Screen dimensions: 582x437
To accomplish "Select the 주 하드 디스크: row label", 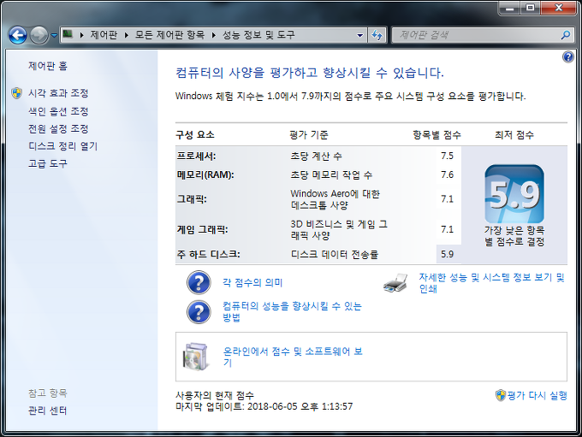I will coord(208,254).
